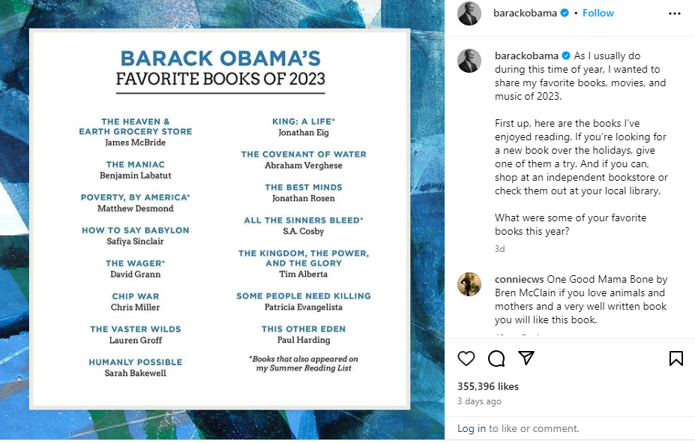This screenshot has width=695, height=444.
Task: Click the blue verified badge in the header
Action: (565, 13)
